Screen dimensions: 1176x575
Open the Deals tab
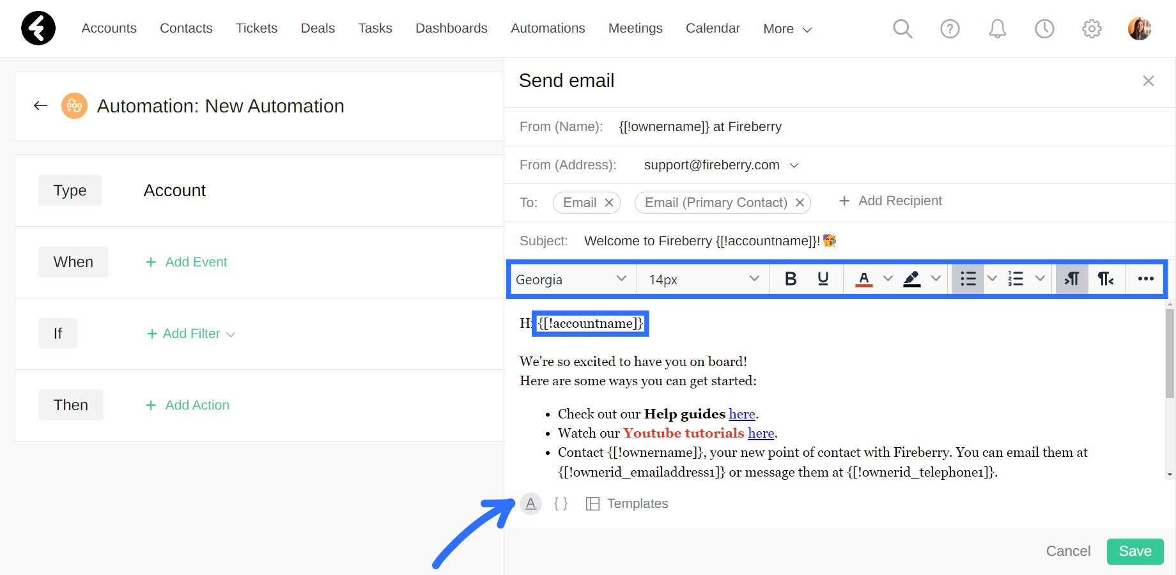pos(318,28)
